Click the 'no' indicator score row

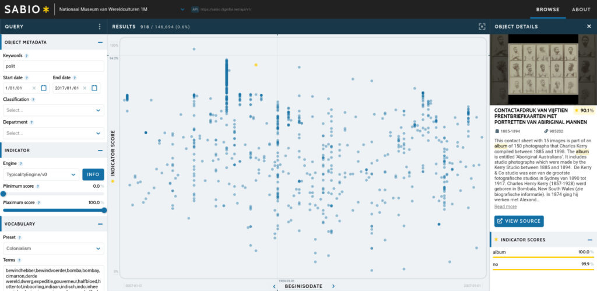click(x=543, y=265)
